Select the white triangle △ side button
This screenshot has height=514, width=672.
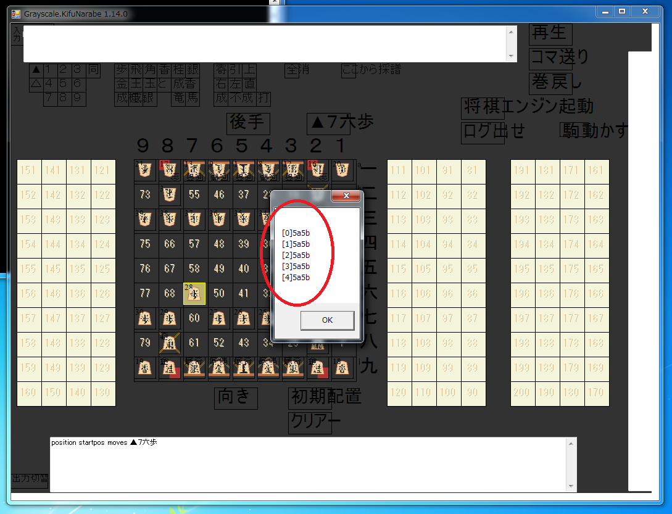[x=36, y=84]
